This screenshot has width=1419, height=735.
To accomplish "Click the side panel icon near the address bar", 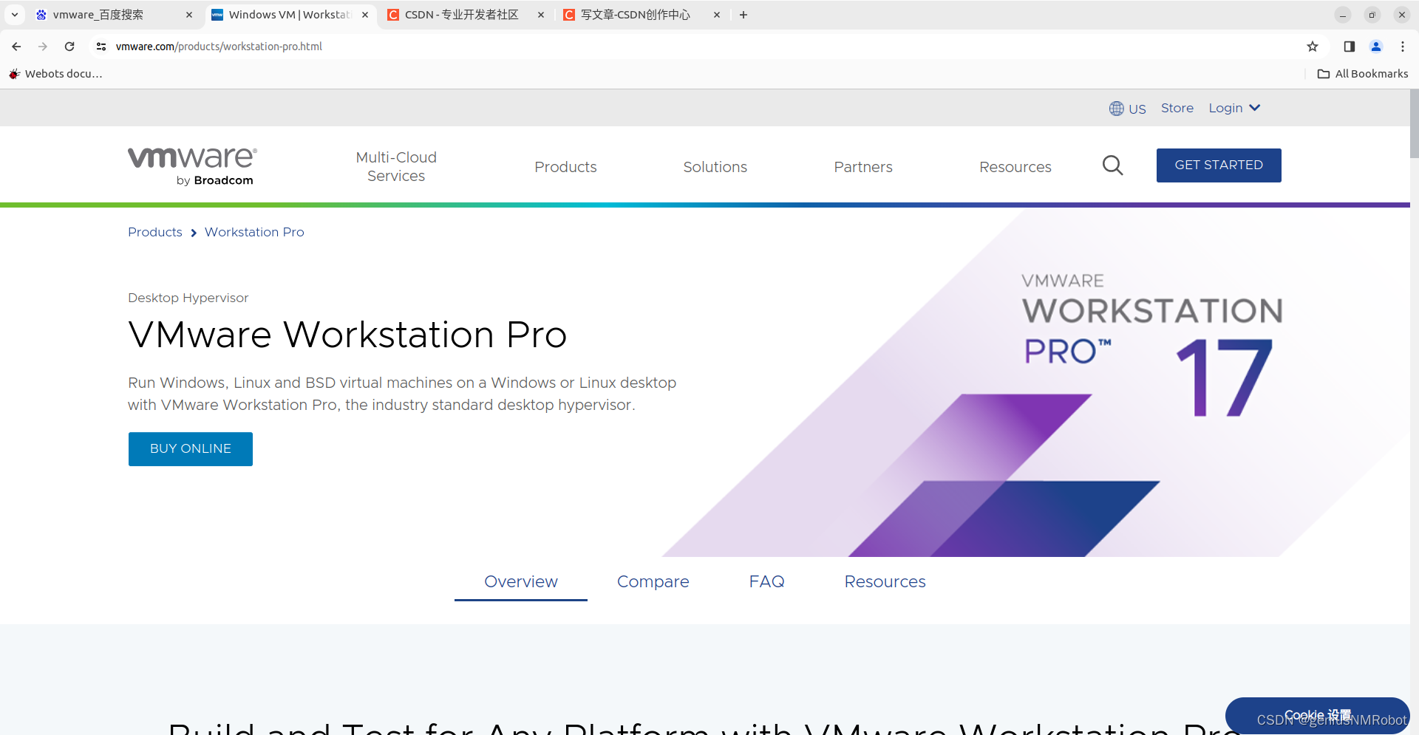I will point(1348,46).
